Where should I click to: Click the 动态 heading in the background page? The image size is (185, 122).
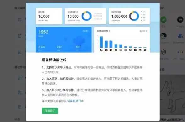click(x=17, y=119)
